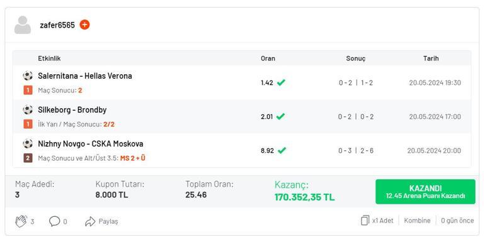Viewport: 485px width, 242px height.
Task: Open zafer6565 username link
Action: 57,25
